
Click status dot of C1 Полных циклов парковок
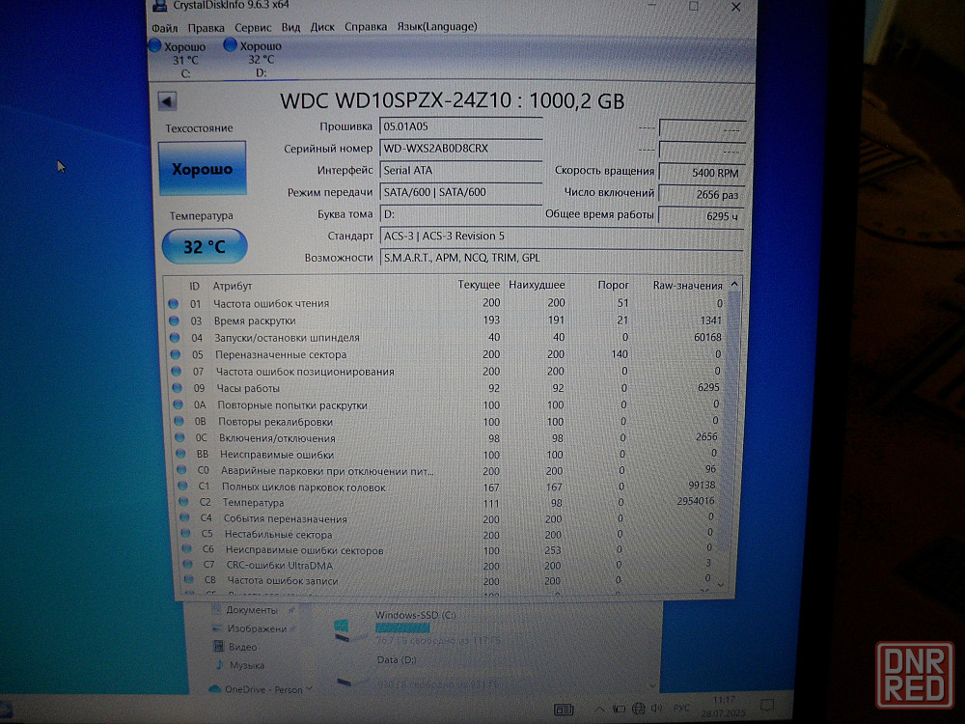[182, 486]
